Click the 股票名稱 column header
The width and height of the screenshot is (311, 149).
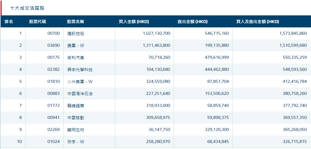(75, 22)
